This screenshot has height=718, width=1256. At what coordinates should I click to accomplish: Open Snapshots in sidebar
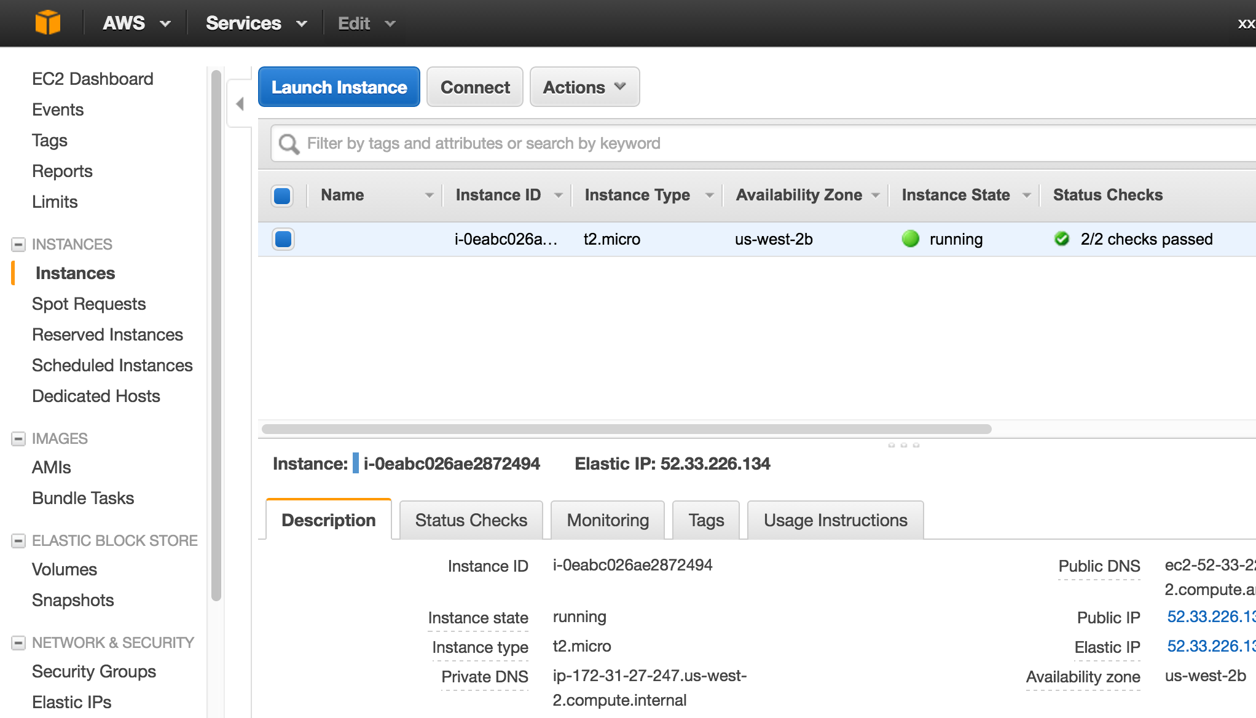pos(73,600)
